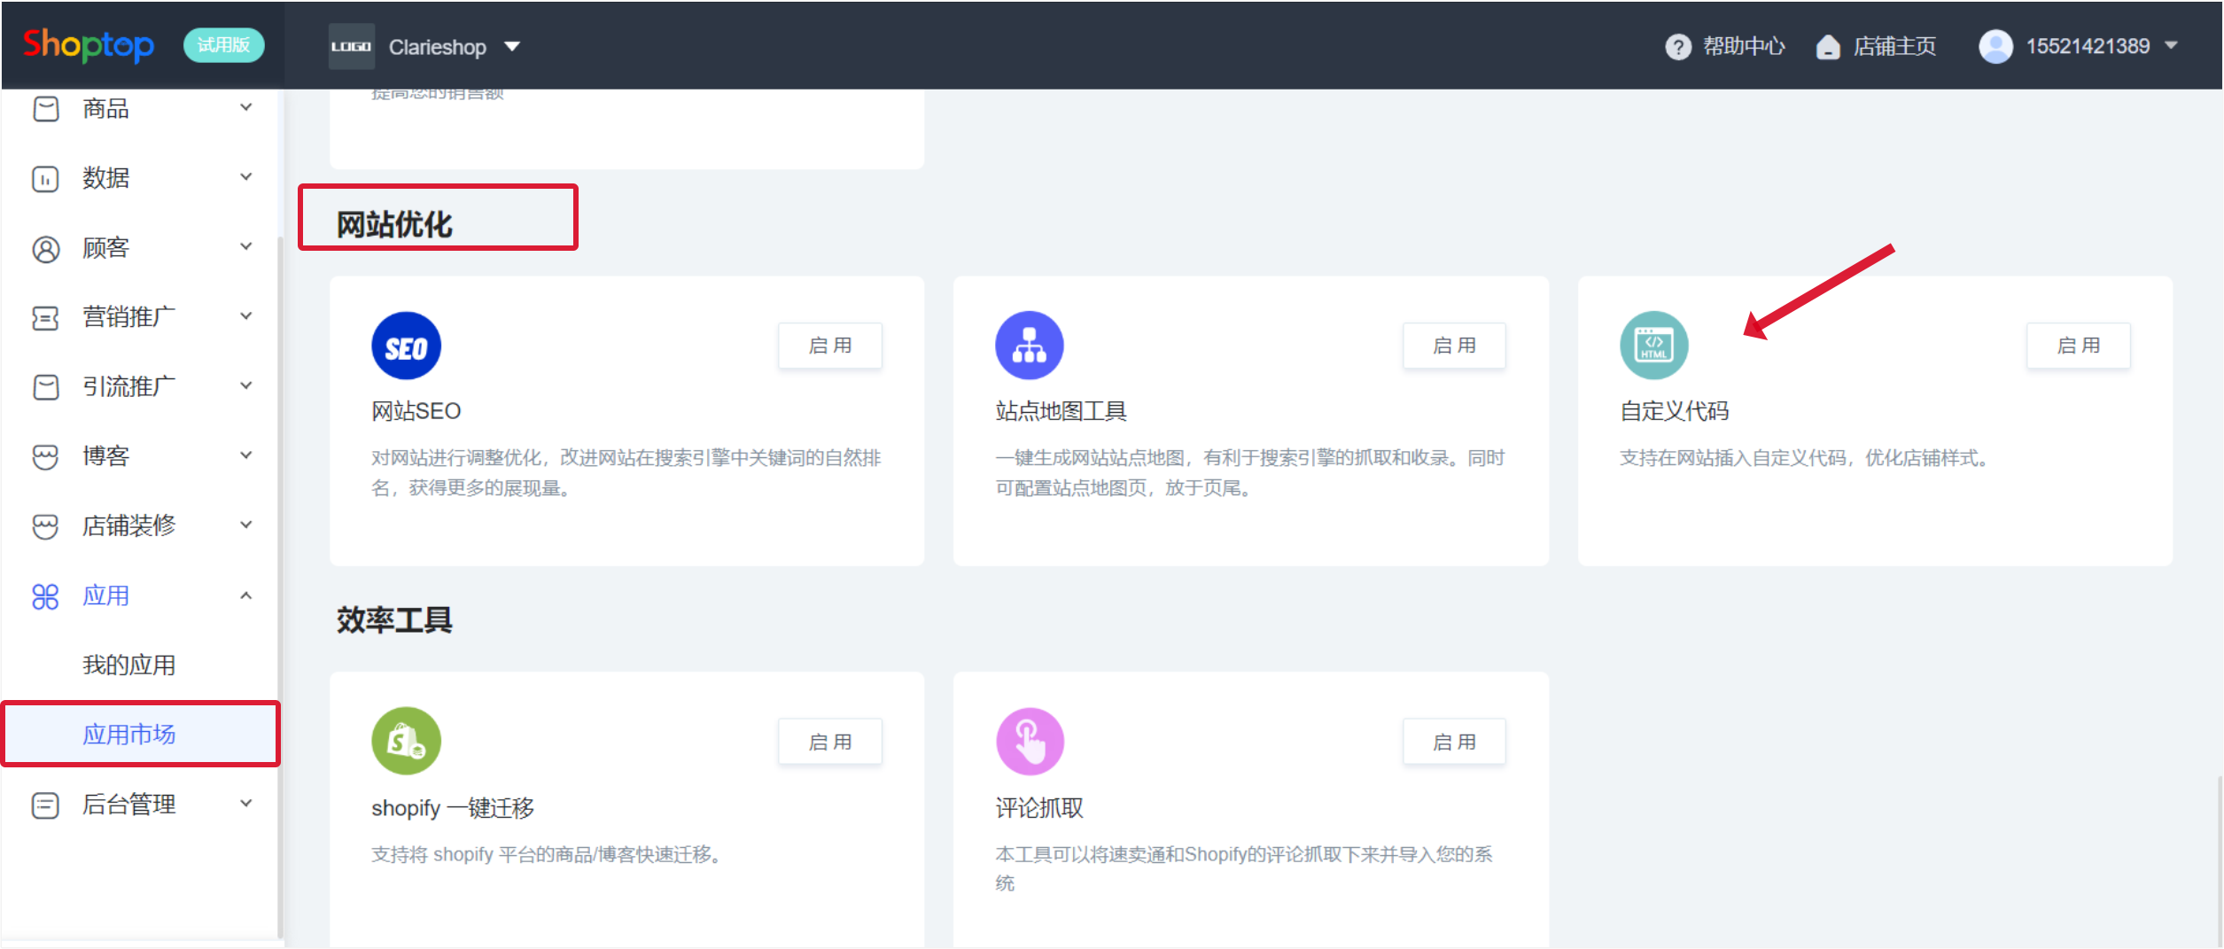Click the 店铺装修 storefront icon

tap(45, 526)
